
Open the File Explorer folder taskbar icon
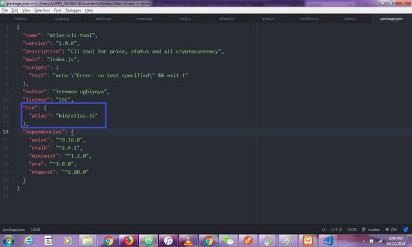88,241
